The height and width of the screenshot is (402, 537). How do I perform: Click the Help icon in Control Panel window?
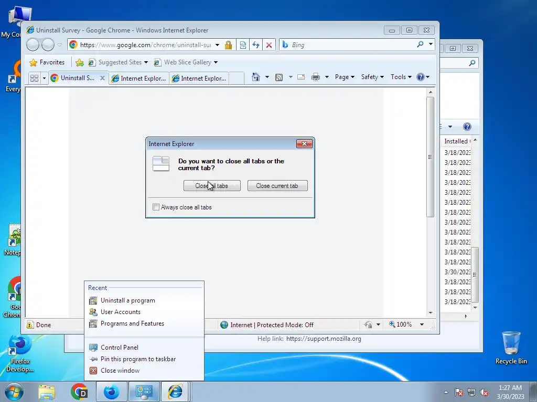click(x=467, y=127)
